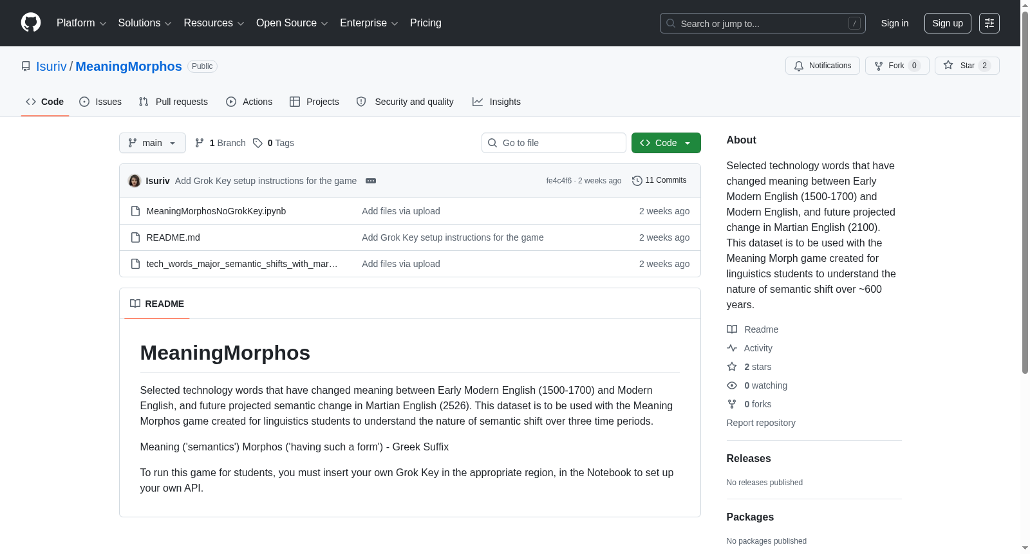Viewport: 1030px width, 554px height.
Task: Click the Security shield icon
Action: pos(361,102)
